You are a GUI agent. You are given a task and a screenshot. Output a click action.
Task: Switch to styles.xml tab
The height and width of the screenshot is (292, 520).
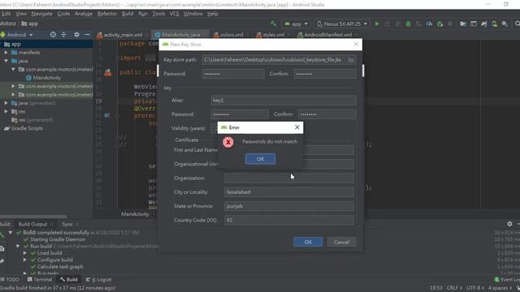point(274,35)
